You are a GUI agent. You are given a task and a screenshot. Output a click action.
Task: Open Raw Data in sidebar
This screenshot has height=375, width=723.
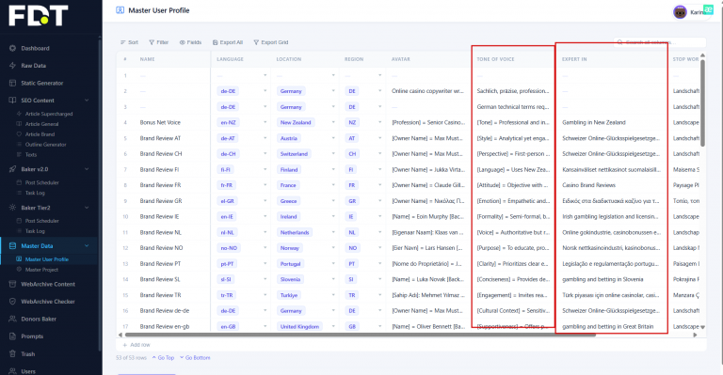pos(33,66)
